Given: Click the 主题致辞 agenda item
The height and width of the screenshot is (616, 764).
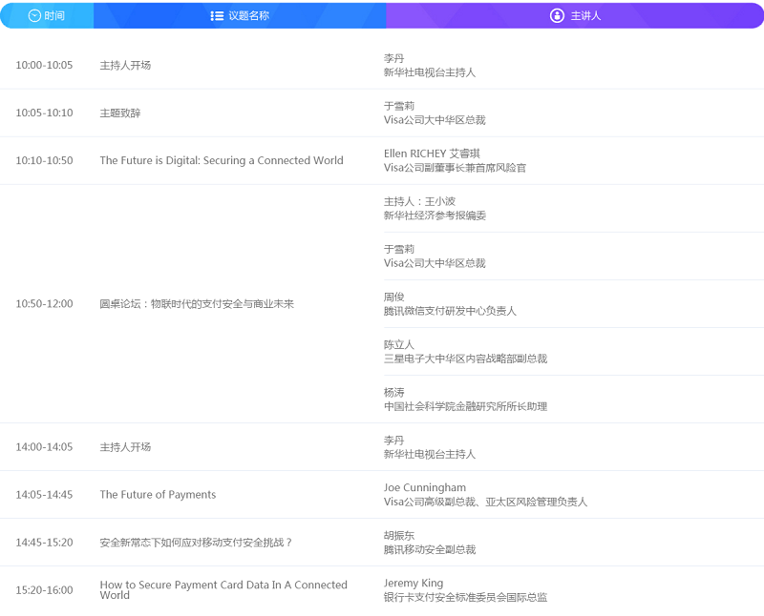Looking at the screenshot, I should 120,113.
